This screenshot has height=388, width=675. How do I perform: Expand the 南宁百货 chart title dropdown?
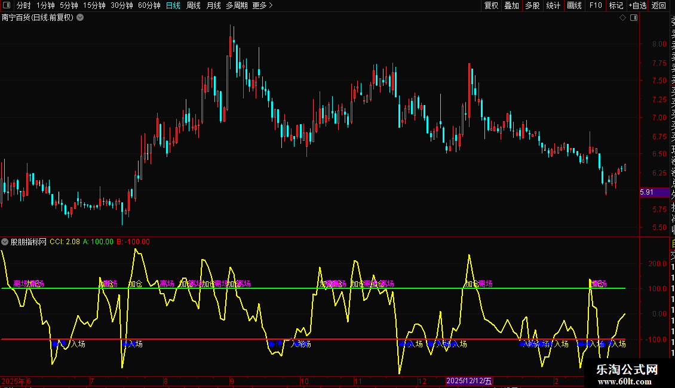coord(80,17)
